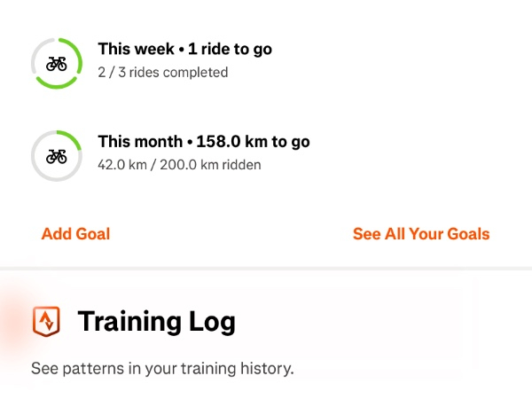This screenshot has width=532, height=399.
Task: Click the bike icon in the weekly goal
Action: [57, 64]
